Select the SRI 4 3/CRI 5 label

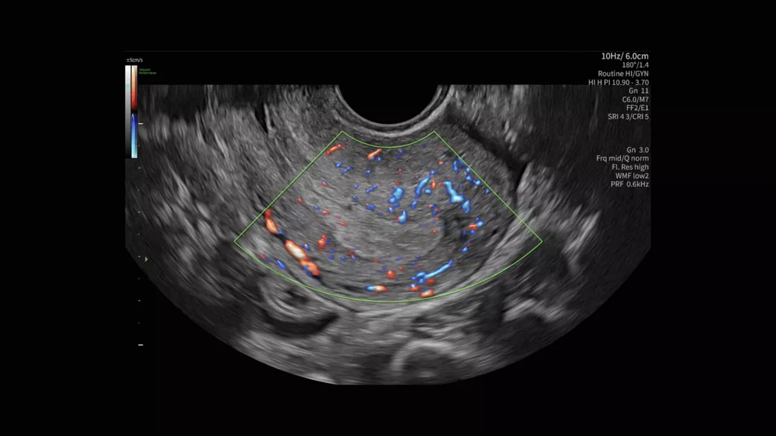click(628, 116)
